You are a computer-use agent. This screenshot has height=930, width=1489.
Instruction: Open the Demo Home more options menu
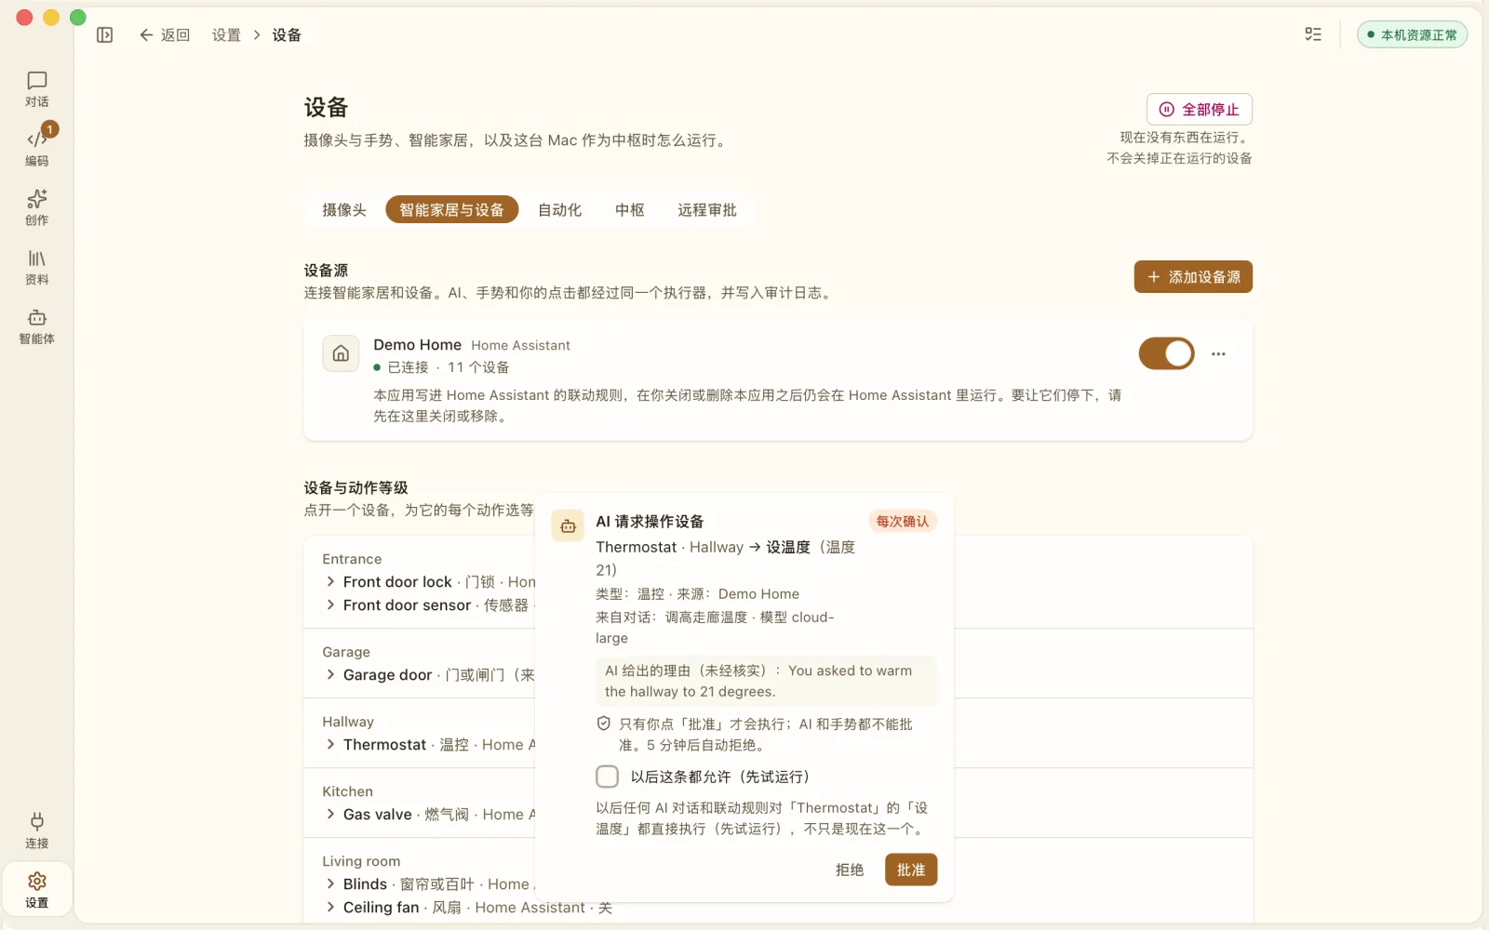pyautogui.click(x=1218, y=353)
